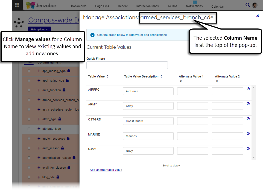Edit the Marines description field
The width and height of the screenshot is (263, 190).
pos(148,136)
